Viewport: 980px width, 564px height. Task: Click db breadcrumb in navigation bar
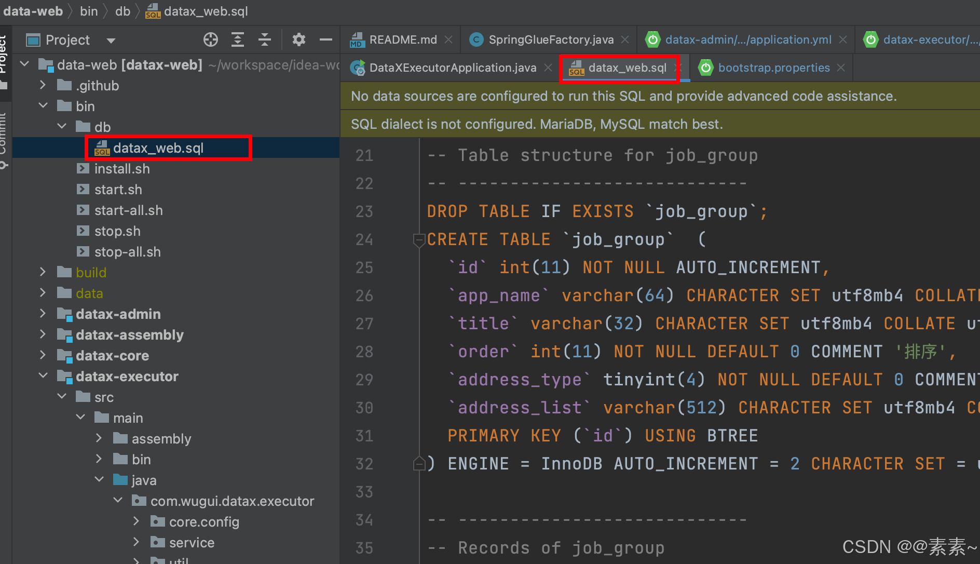point(122,11)
